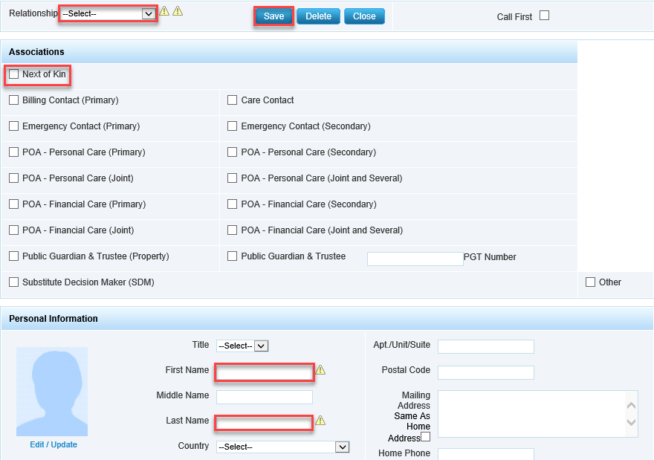Click second warning icon next to Relationship
The image size is (654, 460).
178,12
